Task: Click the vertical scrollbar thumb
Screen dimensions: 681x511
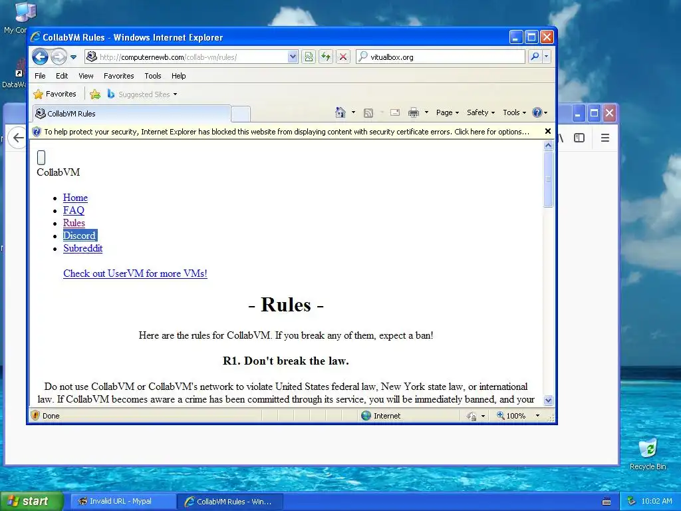Action: [x=548, y=179]
